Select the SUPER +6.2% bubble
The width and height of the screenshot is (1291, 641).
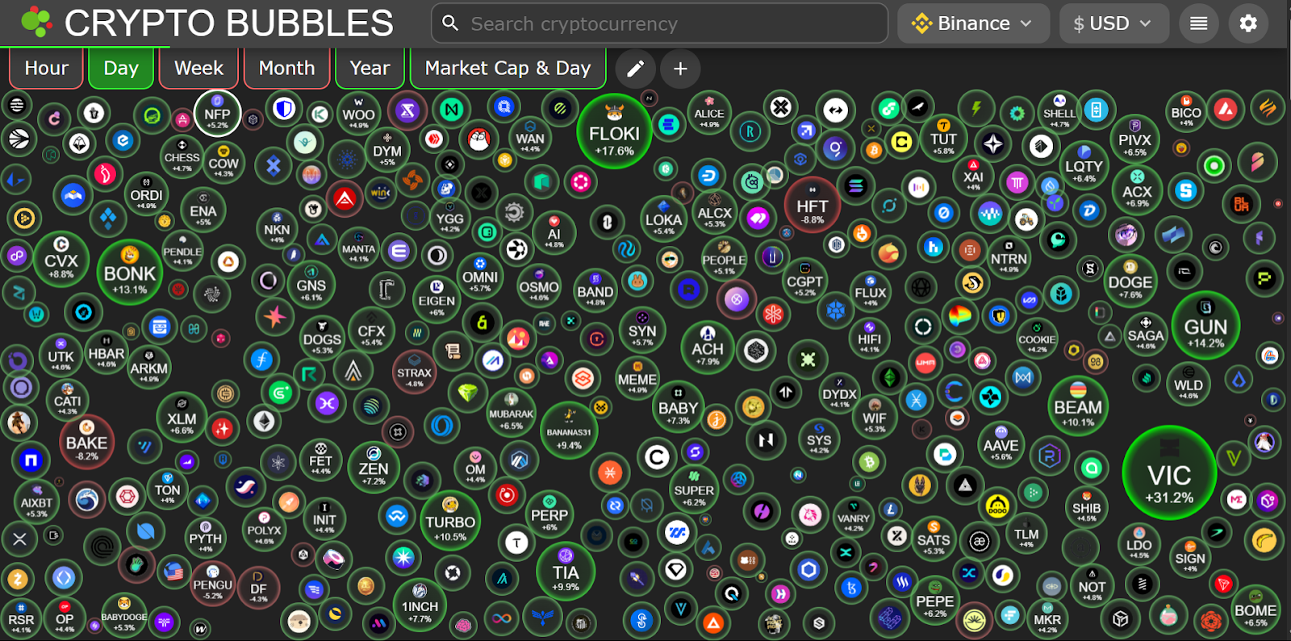pos(694,489)
